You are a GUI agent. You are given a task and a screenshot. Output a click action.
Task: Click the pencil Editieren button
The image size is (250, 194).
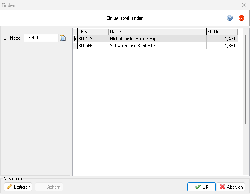click(x=18, y=187)
